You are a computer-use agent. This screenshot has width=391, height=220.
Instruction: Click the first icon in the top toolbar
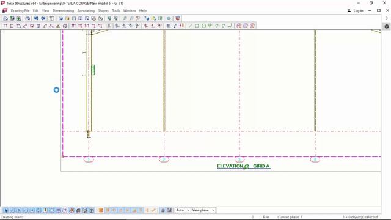(5, 18)
